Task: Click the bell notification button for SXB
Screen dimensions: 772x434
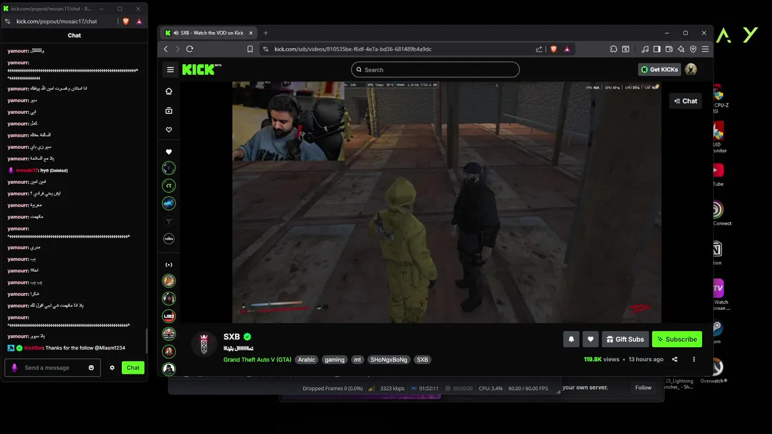Action: click(571, 339)
